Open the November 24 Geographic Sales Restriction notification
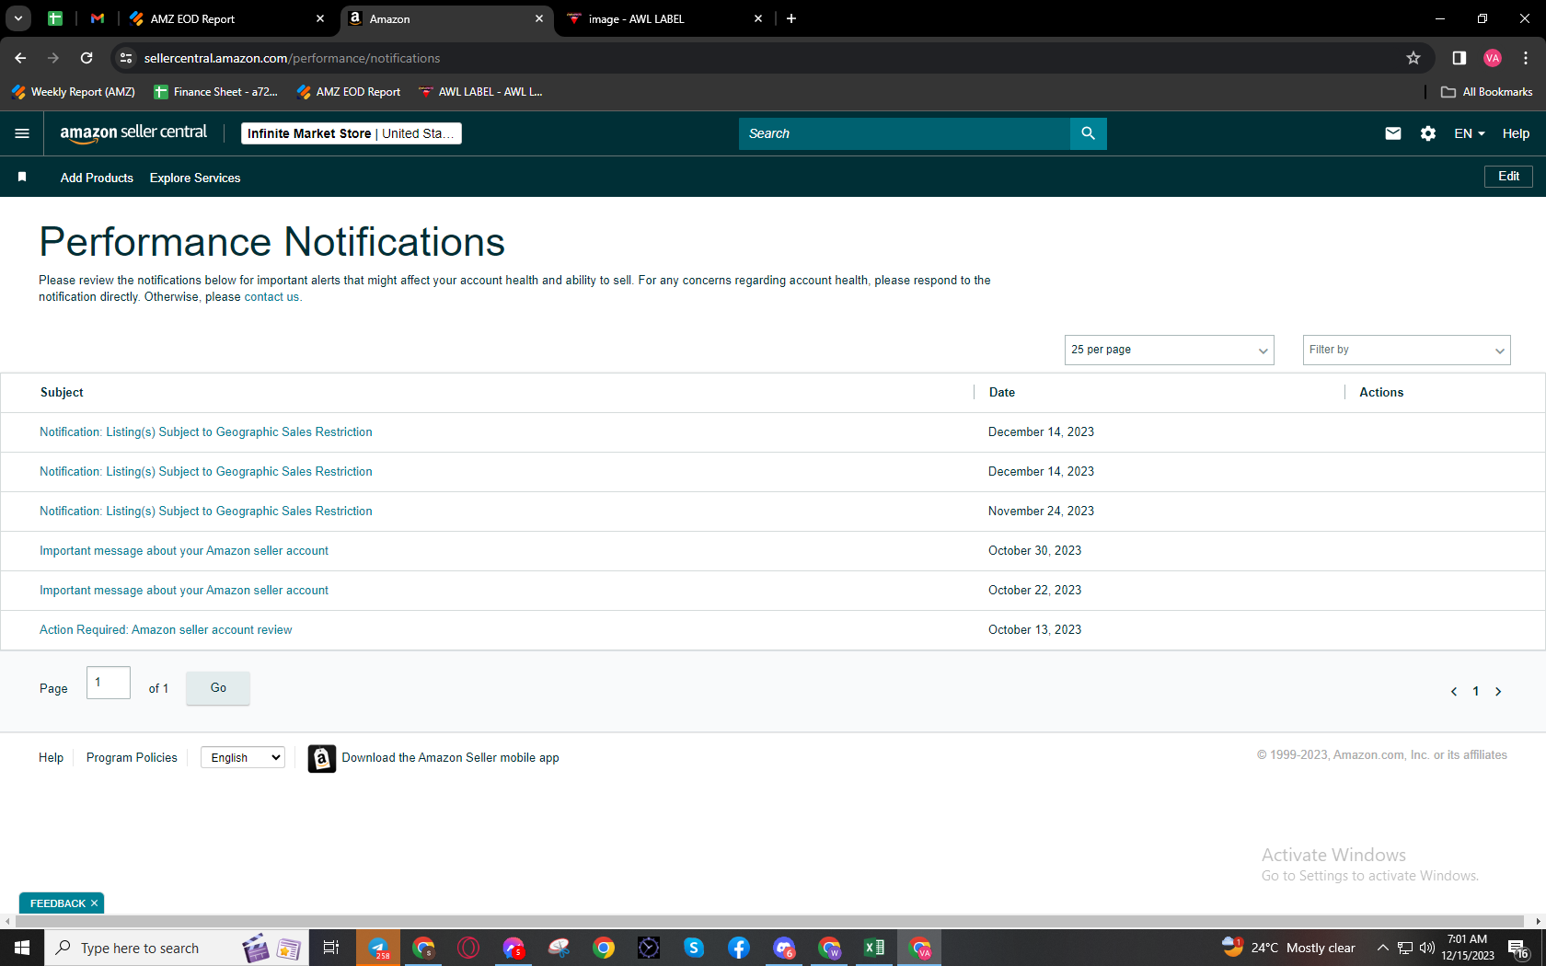The height and width of the screenshot is (966, 1546). (206, 512)
